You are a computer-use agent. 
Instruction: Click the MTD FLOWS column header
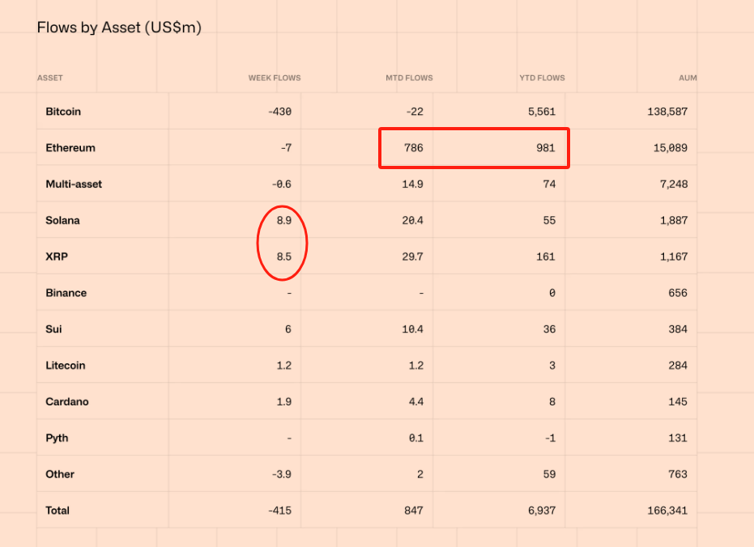point(409,78)
